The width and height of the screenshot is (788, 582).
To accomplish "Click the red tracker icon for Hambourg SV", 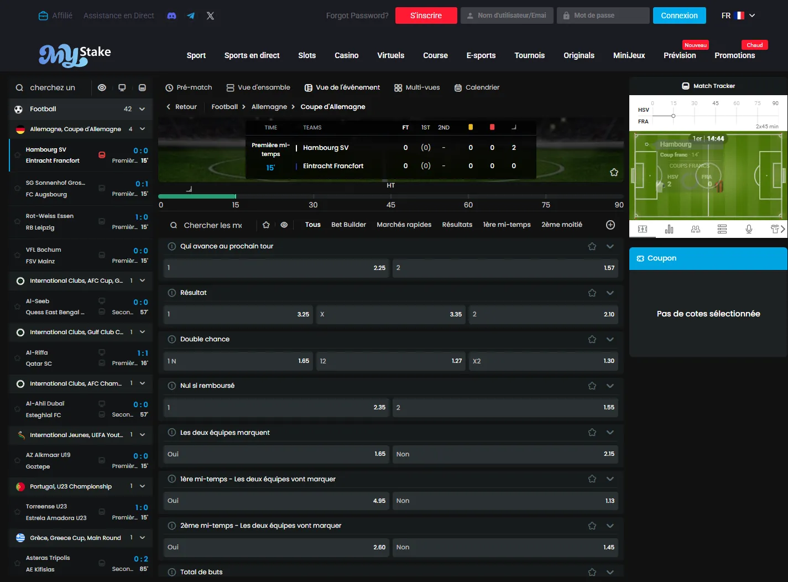I will (102, 155).
